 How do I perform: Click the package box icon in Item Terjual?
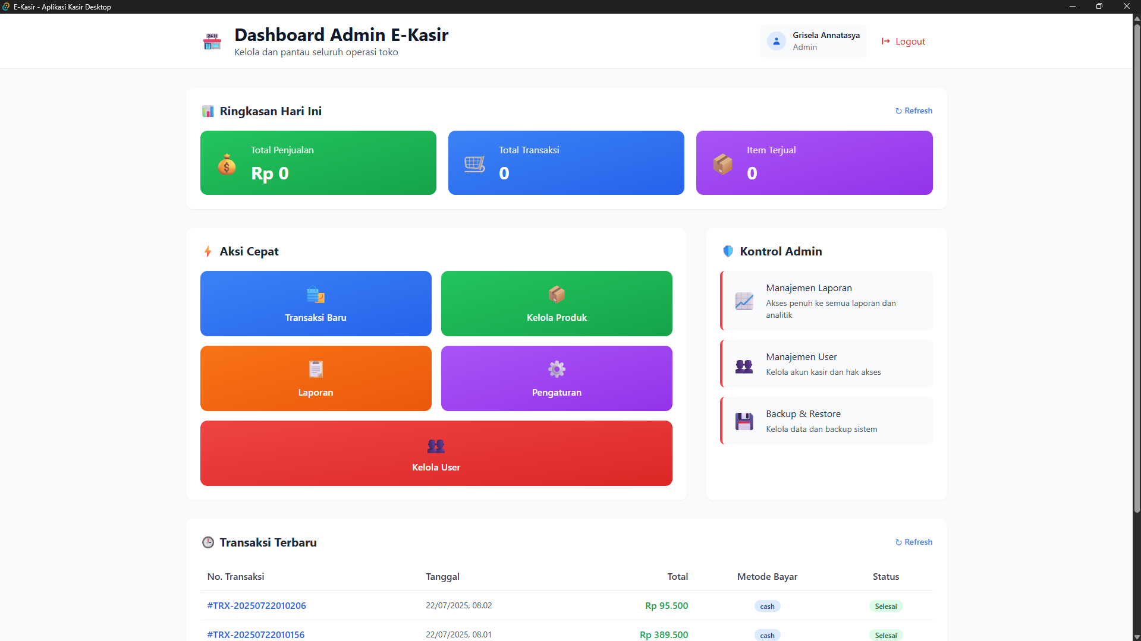click(x=722, y=164)
